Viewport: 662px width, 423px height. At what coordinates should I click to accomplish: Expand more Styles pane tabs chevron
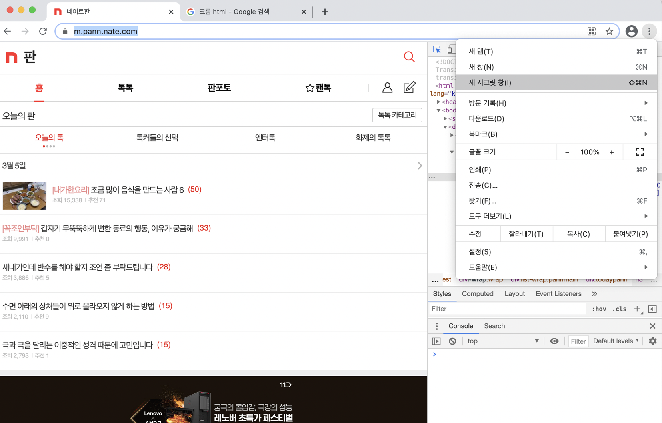click(x=594, y=294)
